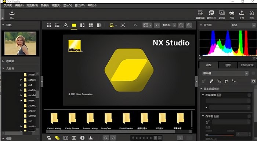Click the x1 zoom button
The height and width of the screenshot is (141, 257).
point(157,25)
